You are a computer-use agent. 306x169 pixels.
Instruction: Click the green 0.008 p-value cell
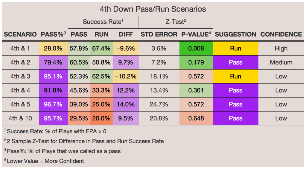[x=196, y=49]
